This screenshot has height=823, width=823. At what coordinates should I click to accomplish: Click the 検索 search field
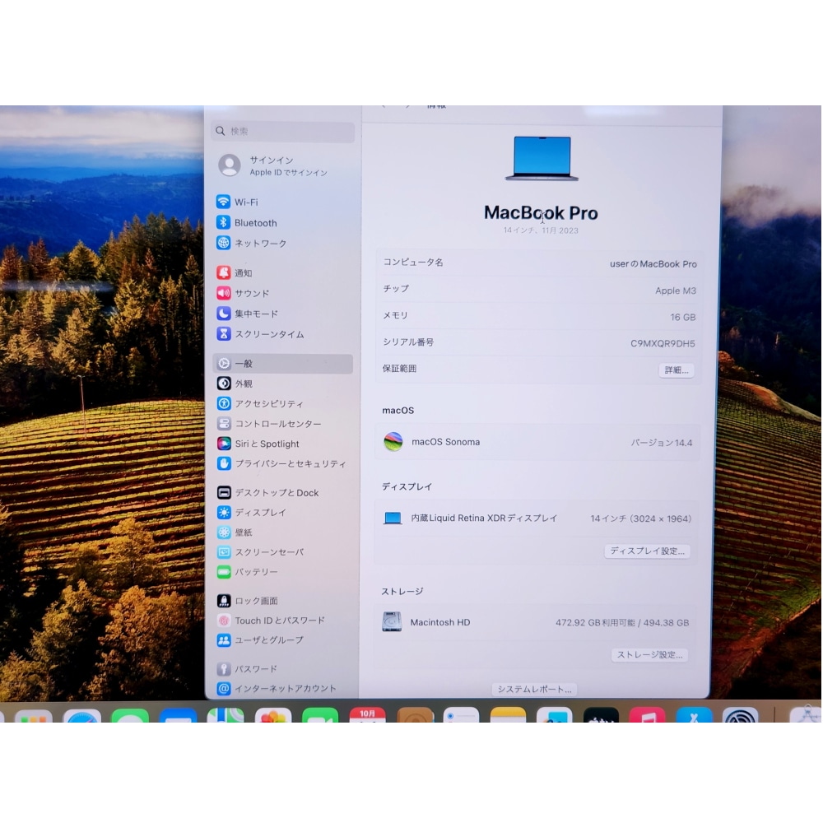(284, 132)
